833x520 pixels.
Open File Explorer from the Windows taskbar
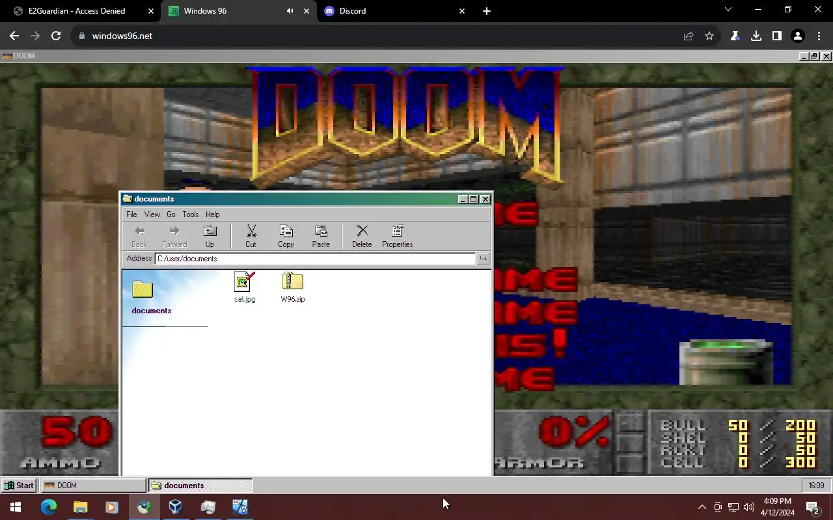[80, 507]
